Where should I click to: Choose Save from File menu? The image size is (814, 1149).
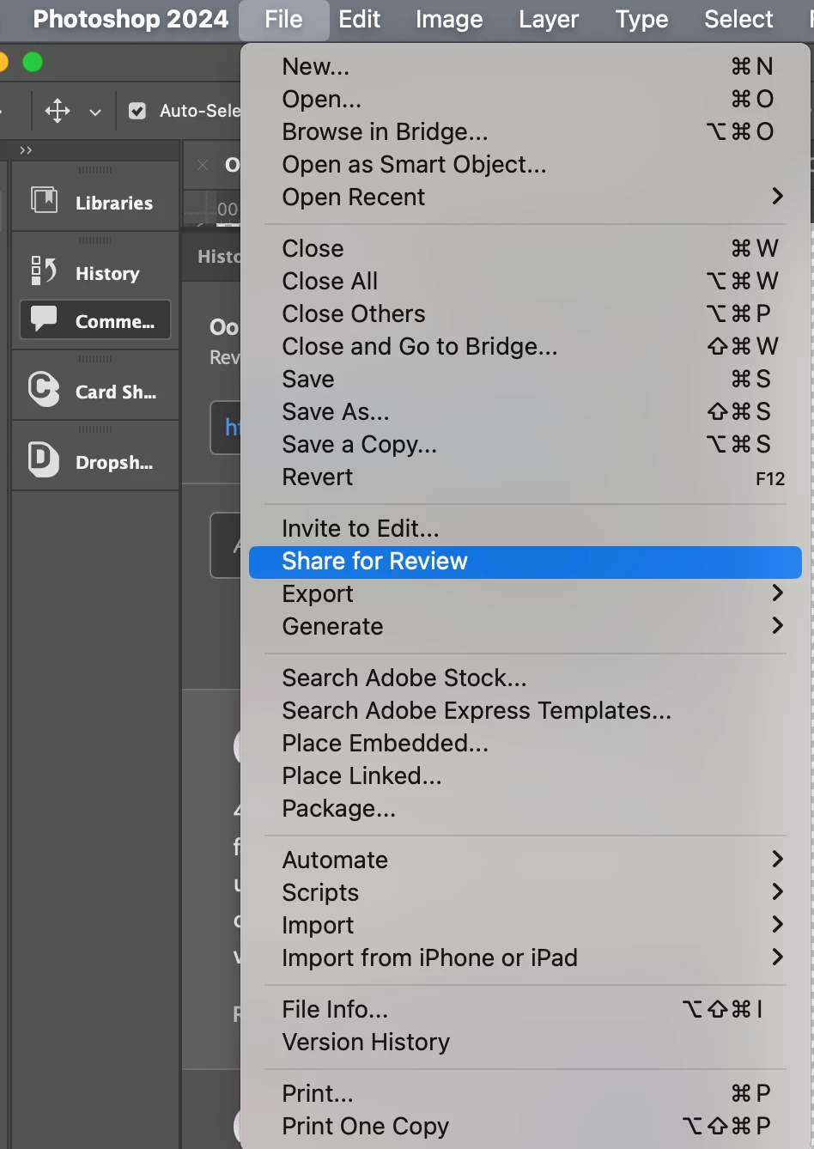[x=525, y=379]
